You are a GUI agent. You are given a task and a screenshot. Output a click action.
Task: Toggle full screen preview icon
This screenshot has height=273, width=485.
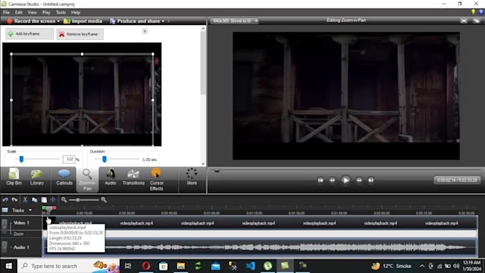(464, 21)
